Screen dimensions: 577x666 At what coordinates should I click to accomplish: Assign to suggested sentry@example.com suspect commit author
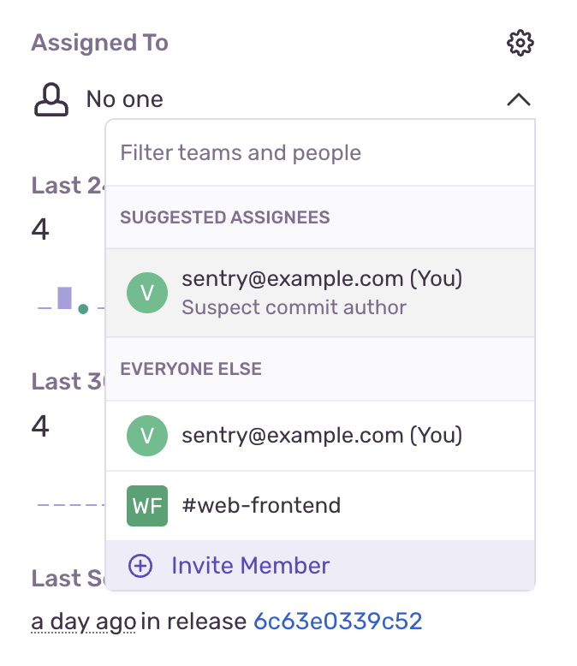click(322, 279)
